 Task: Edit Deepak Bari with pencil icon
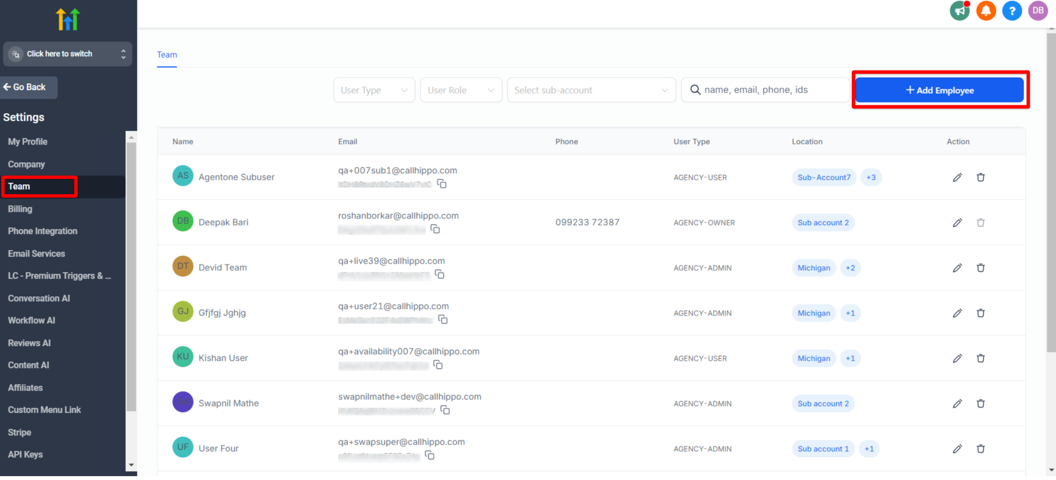[957, 222]
